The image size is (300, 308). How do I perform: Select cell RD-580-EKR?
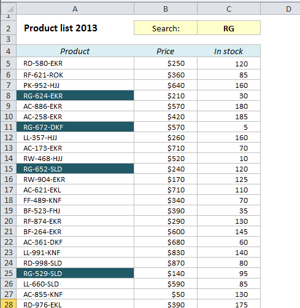[x=75, y=63]
